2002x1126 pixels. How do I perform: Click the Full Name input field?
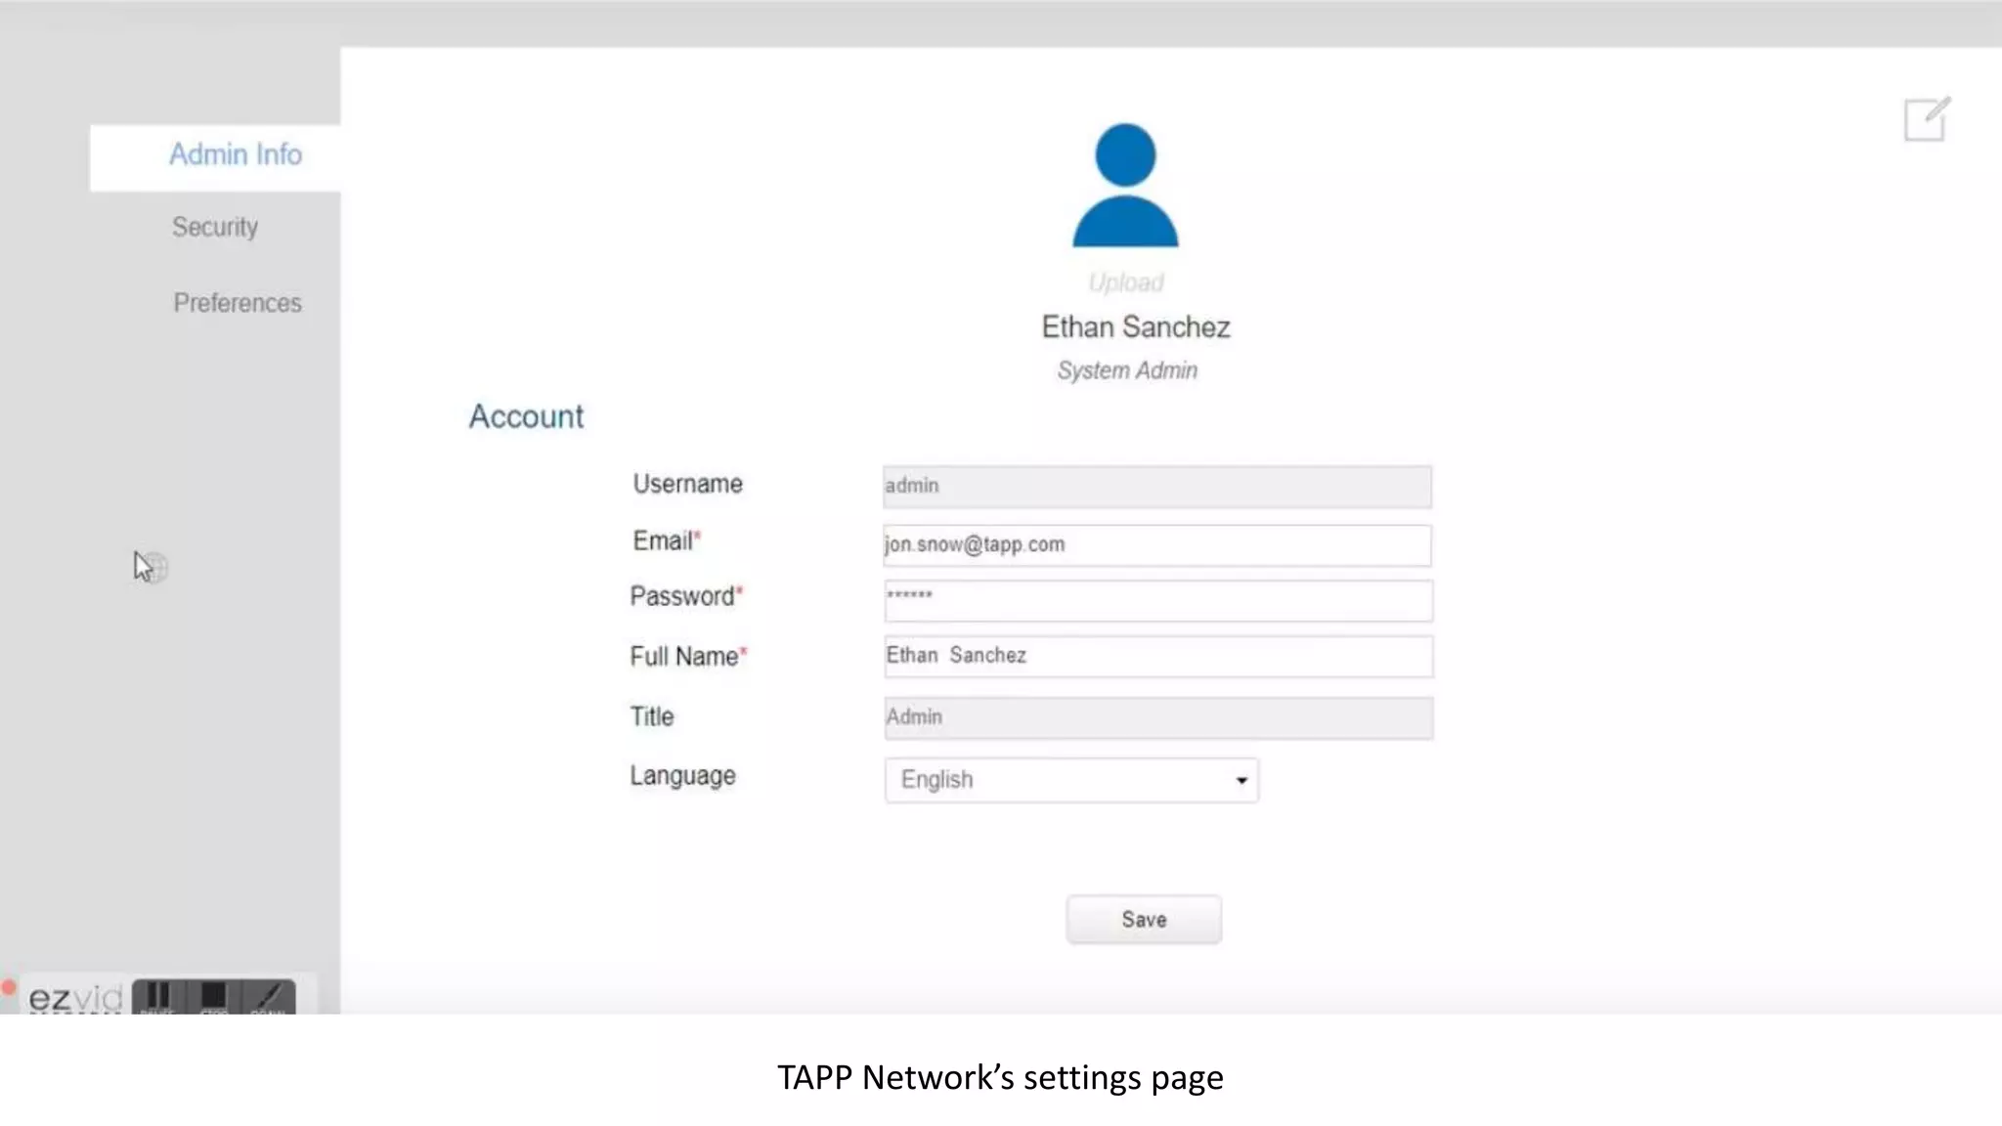[1158, 657]
